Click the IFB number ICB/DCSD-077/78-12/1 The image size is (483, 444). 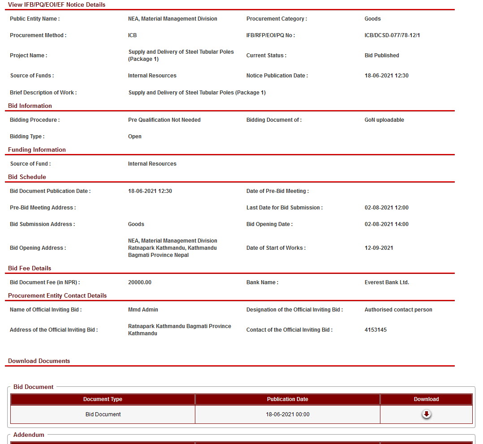392,35
